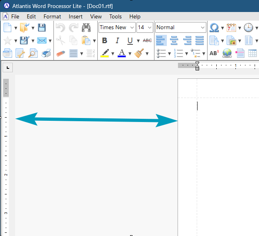Image resolution: width=259 pixels, height=236 pixels.
Task: Open Find with the binoculars icon
Action: click(86, 28)
